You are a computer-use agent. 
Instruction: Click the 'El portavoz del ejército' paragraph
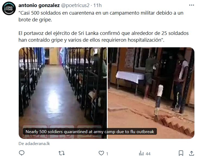[x=104, y=37]
